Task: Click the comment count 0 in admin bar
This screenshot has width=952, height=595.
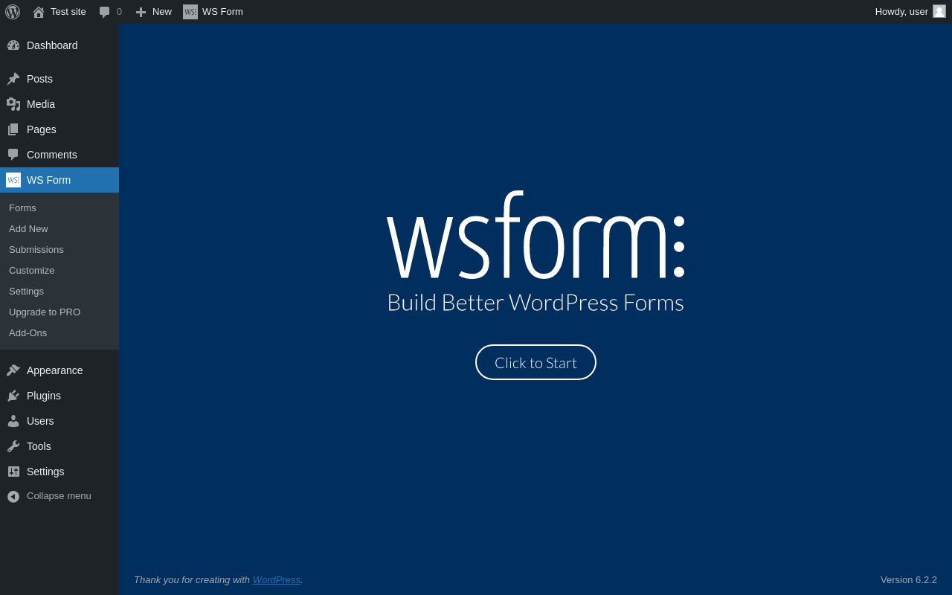Action: pyautogui.click(x=119, y=12)
